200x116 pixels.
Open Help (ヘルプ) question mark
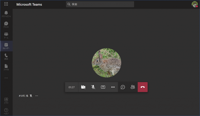tap(6, 111)
